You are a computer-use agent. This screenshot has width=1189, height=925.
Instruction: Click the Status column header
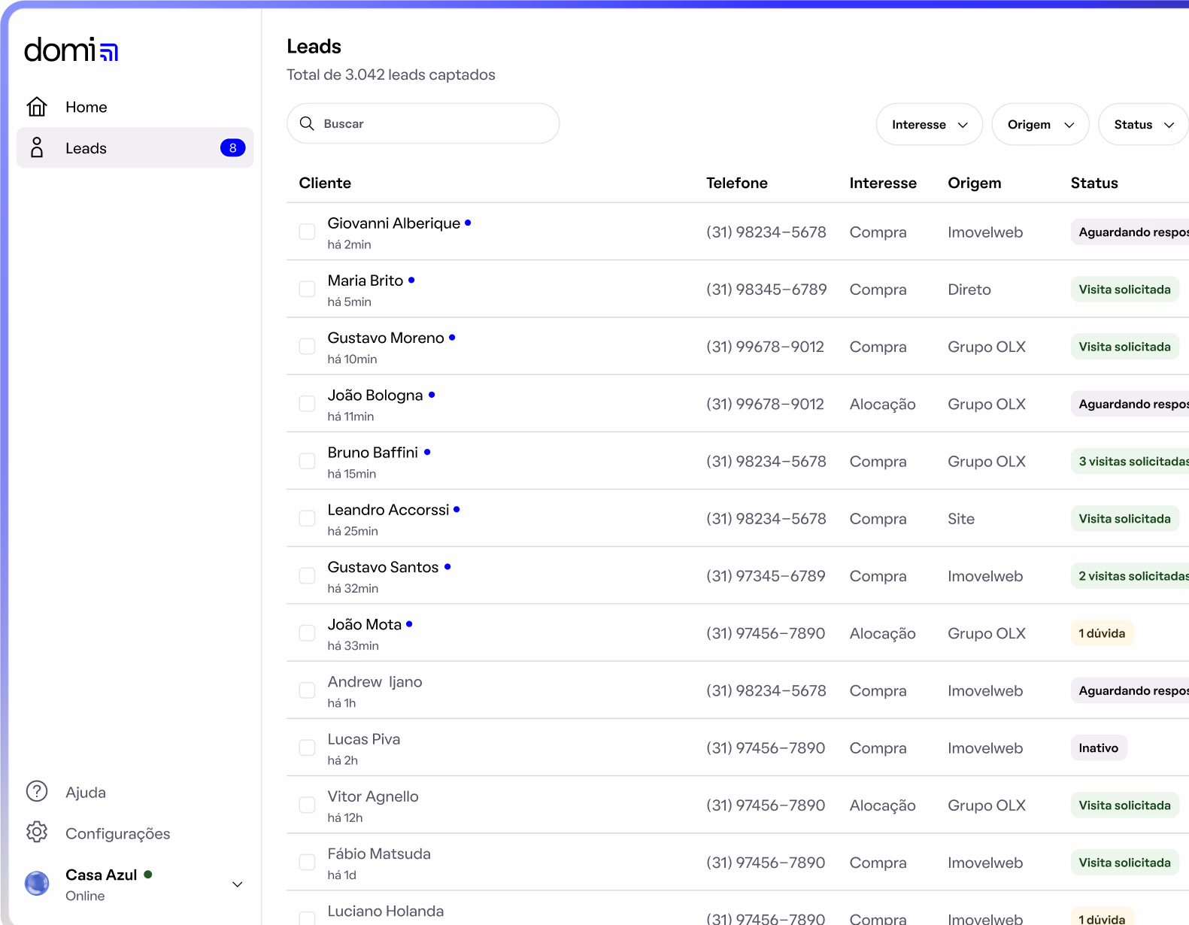click(1094, 183)
